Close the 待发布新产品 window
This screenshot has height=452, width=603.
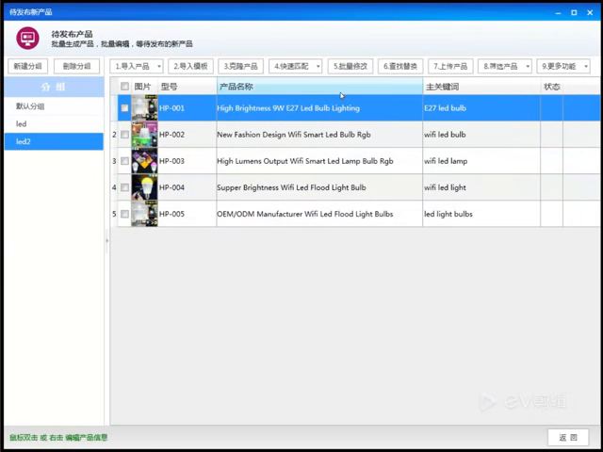point(590,12)
